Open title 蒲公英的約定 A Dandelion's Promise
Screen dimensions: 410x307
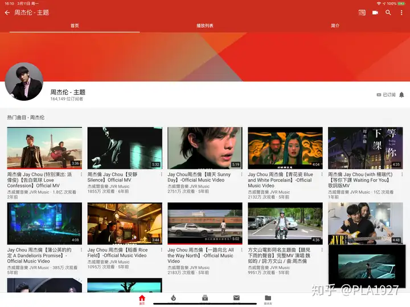coord(39,255)
